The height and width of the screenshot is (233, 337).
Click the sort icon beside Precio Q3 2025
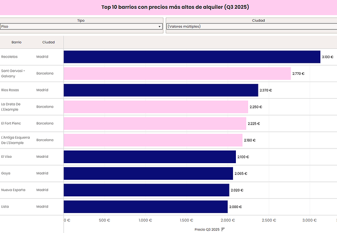(223, 229)
